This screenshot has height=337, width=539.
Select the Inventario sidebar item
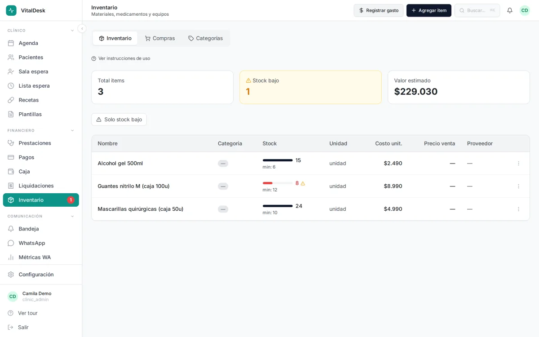41,200
